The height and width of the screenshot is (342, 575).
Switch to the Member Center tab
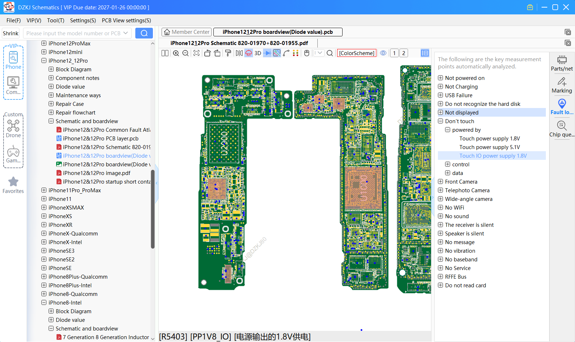click(187, 32)
